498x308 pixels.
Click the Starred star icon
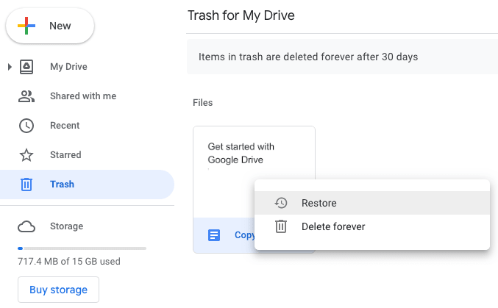[26, 155]
